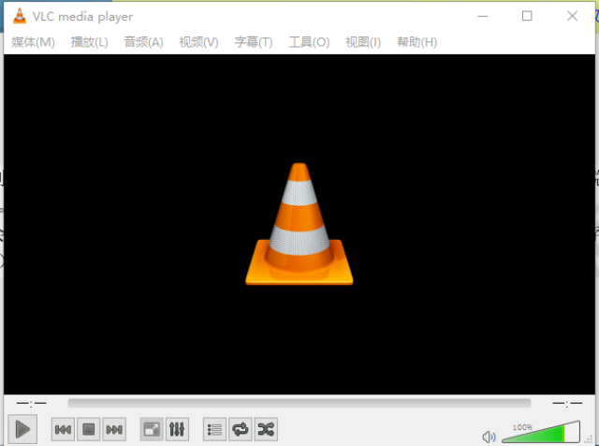Viewport: 599px width, 446px height.
Task: Click the Play button
Action: pos(22,429)
